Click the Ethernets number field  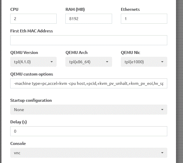tap(144, 19)
